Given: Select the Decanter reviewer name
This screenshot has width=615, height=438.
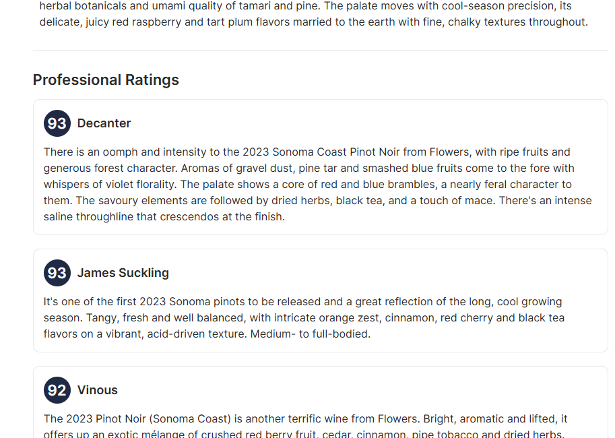Looking at the screenshot, I should pos(104,123).
